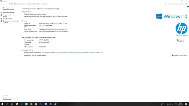The width and height of the screenshot is (189, 106).
Task: Select WORKGROUP value text
Action: (42, 47)
